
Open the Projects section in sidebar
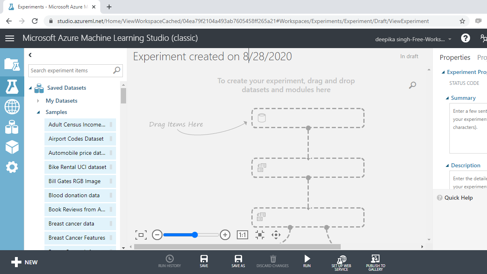(12, 64)
